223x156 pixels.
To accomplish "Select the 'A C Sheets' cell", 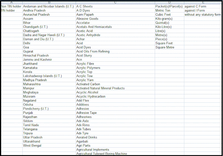I will (115, 6).
